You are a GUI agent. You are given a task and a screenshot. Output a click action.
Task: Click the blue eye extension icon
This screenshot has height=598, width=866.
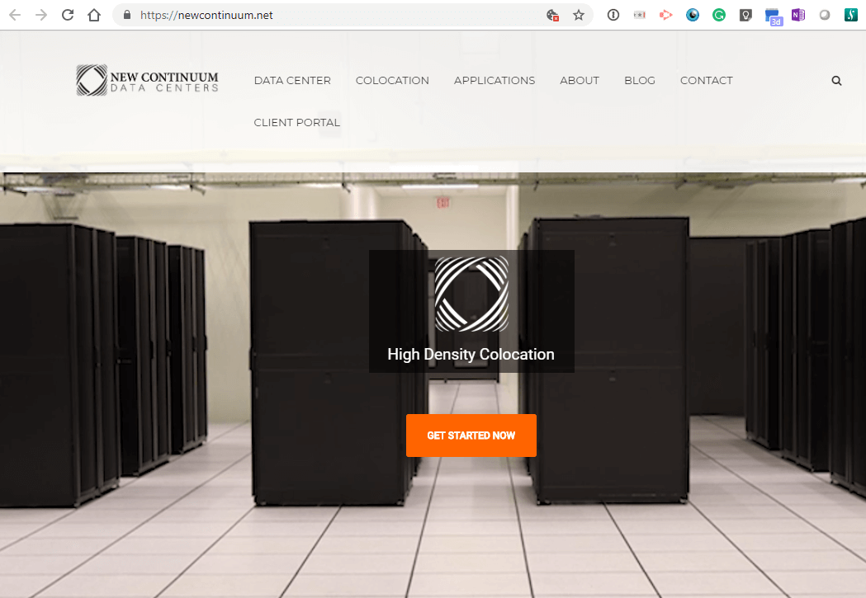click(x=692, y=14)
